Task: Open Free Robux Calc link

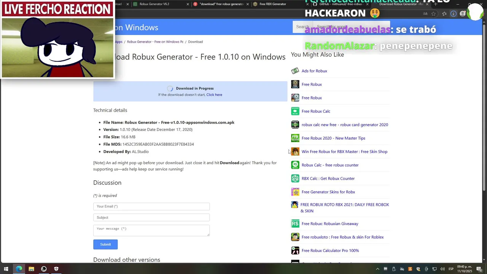Action: 316,111
